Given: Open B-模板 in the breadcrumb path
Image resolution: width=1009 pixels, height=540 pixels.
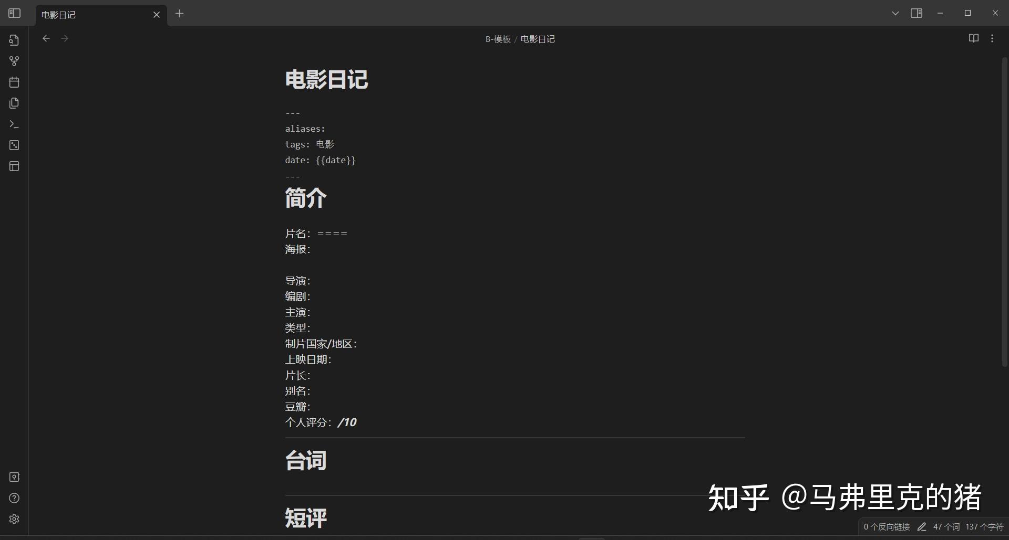Looking at the screenshot, I should tap(497, 38).
